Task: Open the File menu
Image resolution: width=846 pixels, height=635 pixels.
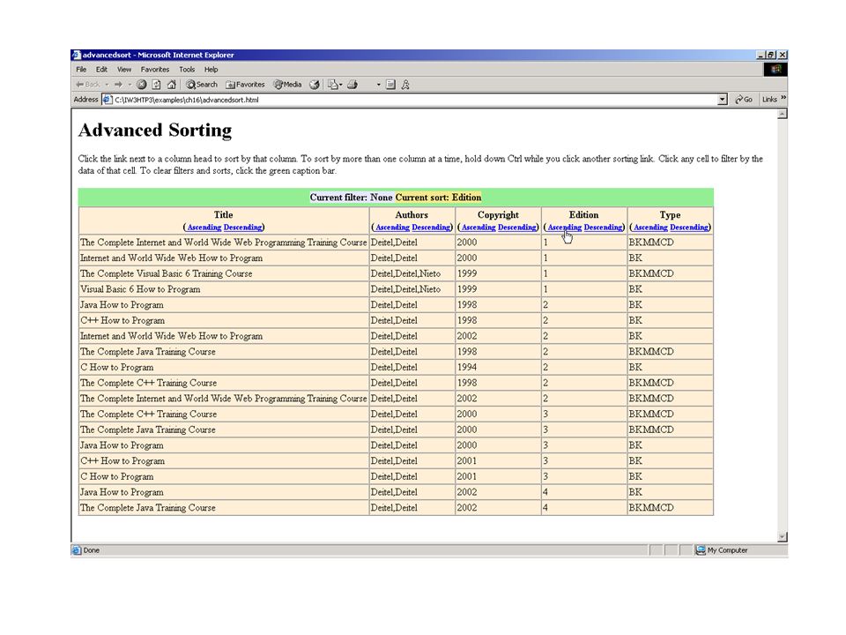Action: [x=81, y=69]
